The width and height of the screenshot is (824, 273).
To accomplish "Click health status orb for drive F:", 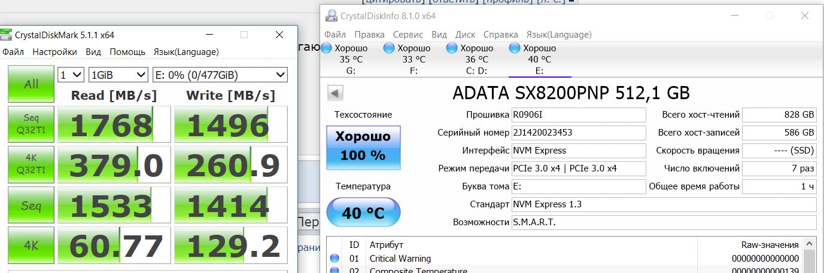I will (x=389, y=48).
